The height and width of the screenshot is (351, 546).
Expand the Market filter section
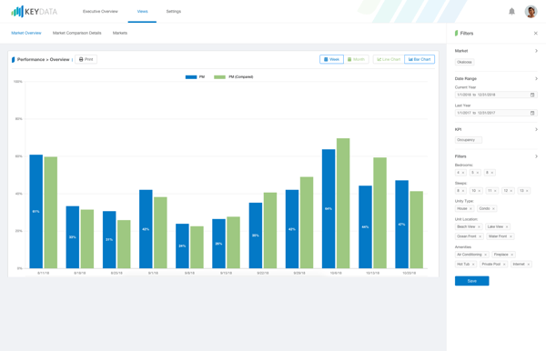tap(536, 51)
